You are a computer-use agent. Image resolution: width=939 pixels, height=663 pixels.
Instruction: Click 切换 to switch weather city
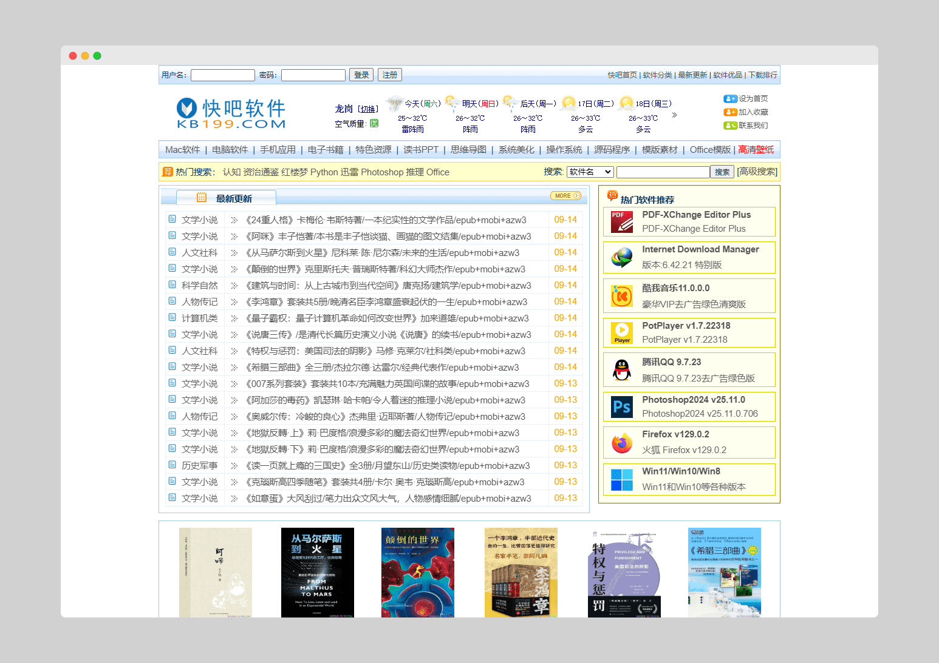coord(368,109)
